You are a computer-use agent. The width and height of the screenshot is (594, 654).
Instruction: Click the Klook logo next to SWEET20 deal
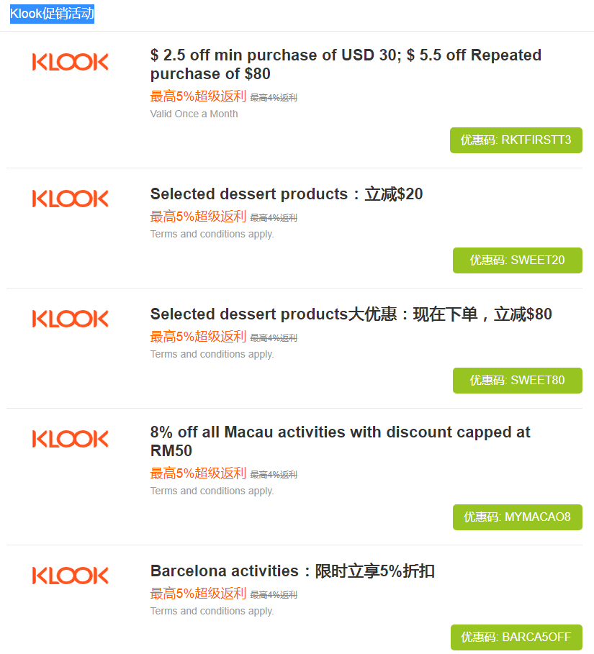coord(70,199)
